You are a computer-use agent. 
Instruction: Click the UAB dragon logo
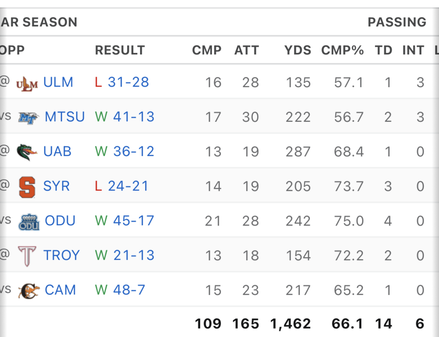tap(27, 152)
